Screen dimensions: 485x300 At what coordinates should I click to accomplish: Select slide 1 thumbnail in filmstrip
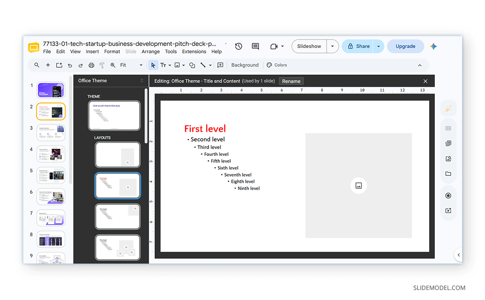click(51, 90)
